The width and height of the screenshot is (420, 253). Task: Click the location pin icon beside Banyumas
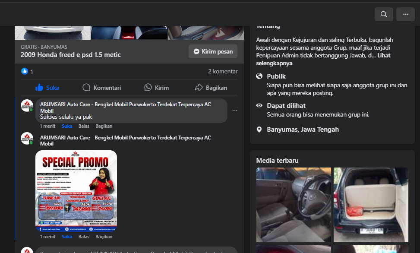click(x=259, y=130)
